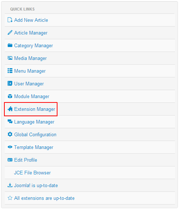
Task: Click the Edit Profile ID card icon
Action: 10,159
